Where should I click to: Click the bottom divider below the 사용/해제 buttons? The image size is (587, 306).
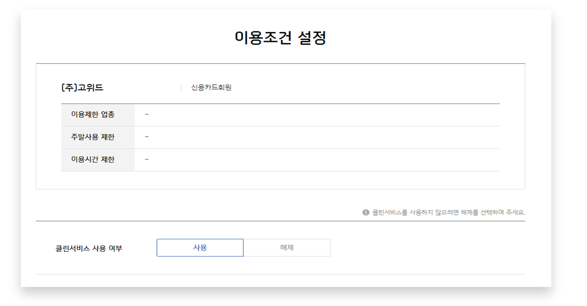pyautogui.click(x=280, y=274)
